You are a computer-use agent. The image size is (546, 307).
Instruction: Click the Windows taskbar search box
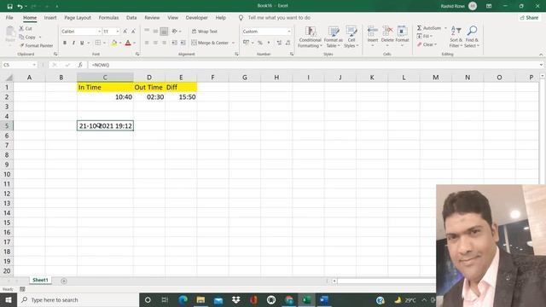[x=78, y=299]
